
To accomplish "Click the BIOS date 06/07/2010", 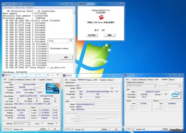I will (98, 110).
